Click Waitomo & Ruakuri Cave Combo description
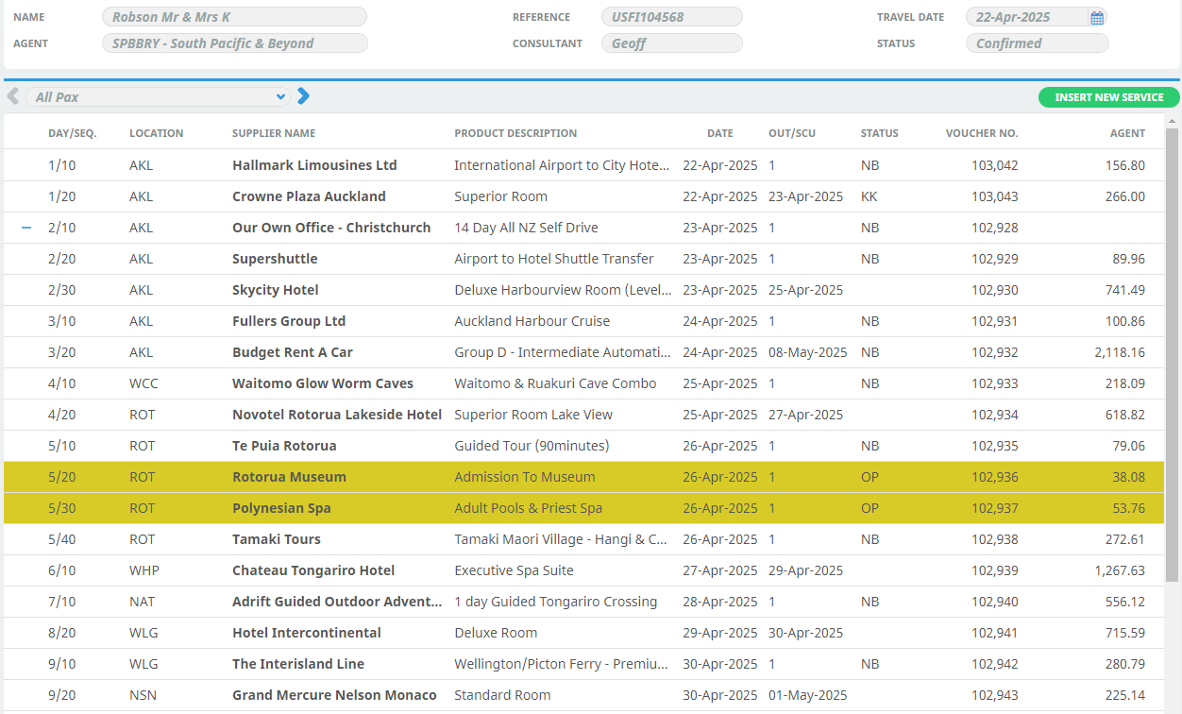 (555, 383)
